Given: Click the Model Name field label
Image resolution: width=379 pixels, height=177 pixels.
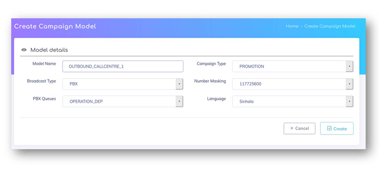Looking at the screenshot, I should coord(44,63).
